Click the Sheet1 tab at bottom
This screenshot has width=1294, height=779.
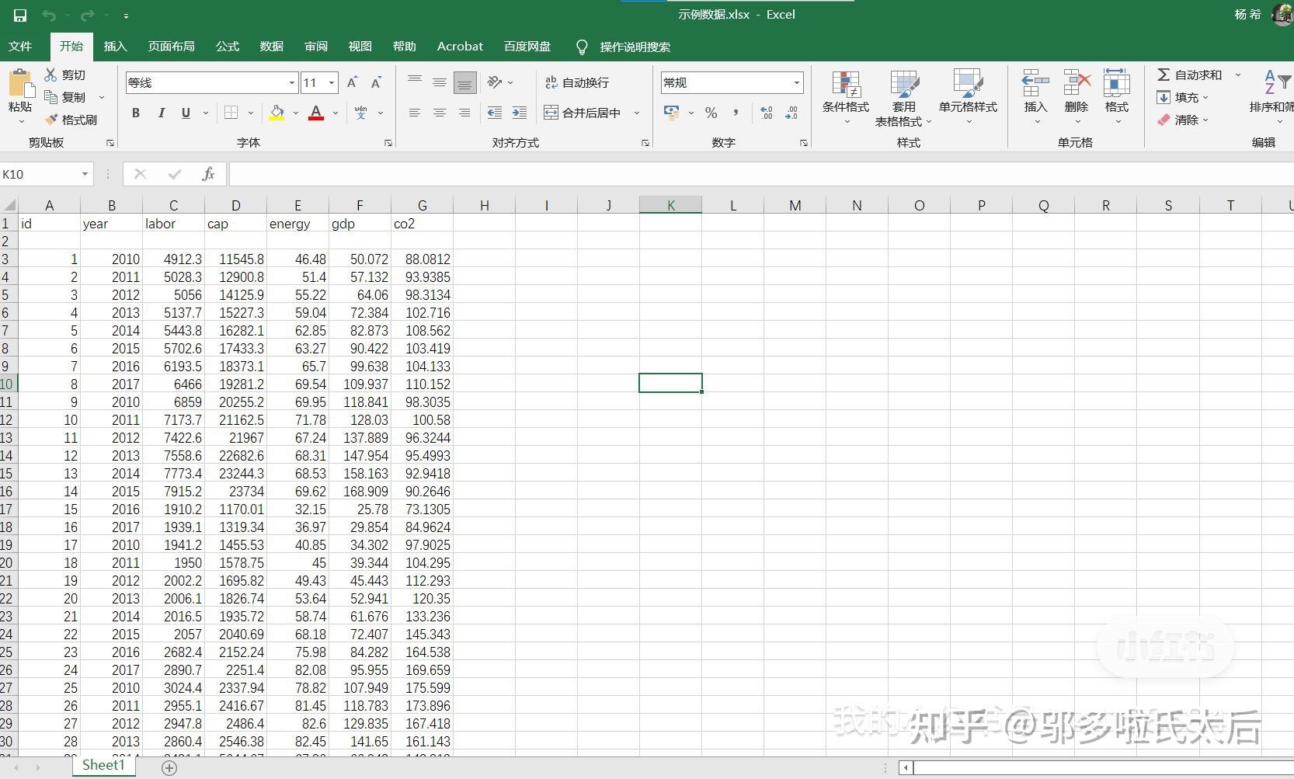(x=103, y=764)
